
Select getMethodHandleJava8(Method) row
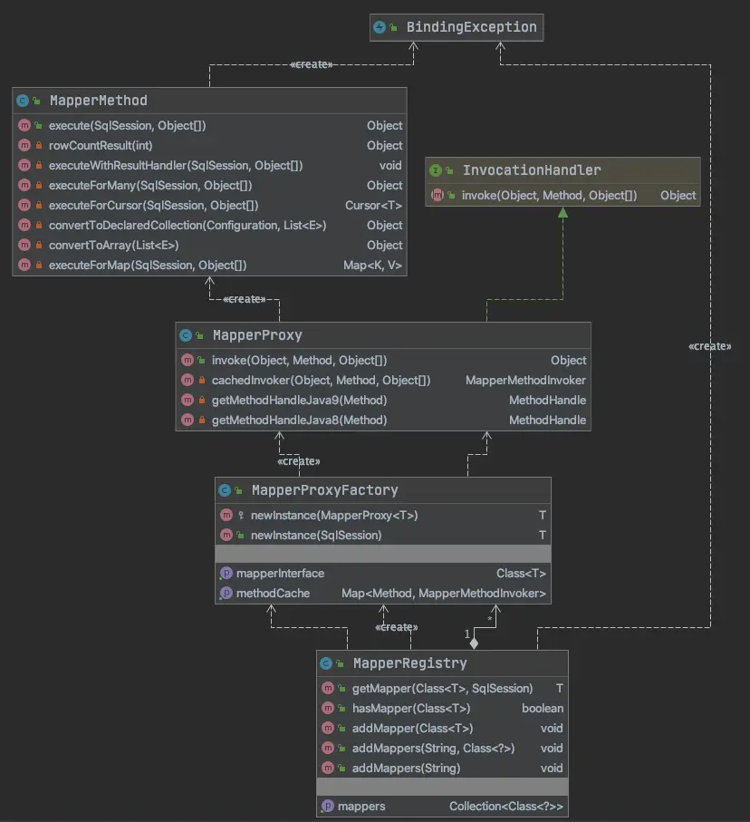[x=383, y=421]
